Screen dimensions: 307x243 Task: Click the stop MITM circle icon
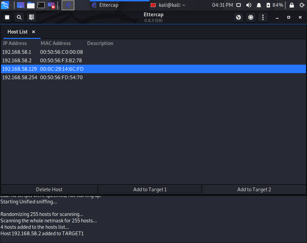click(251, 17)
